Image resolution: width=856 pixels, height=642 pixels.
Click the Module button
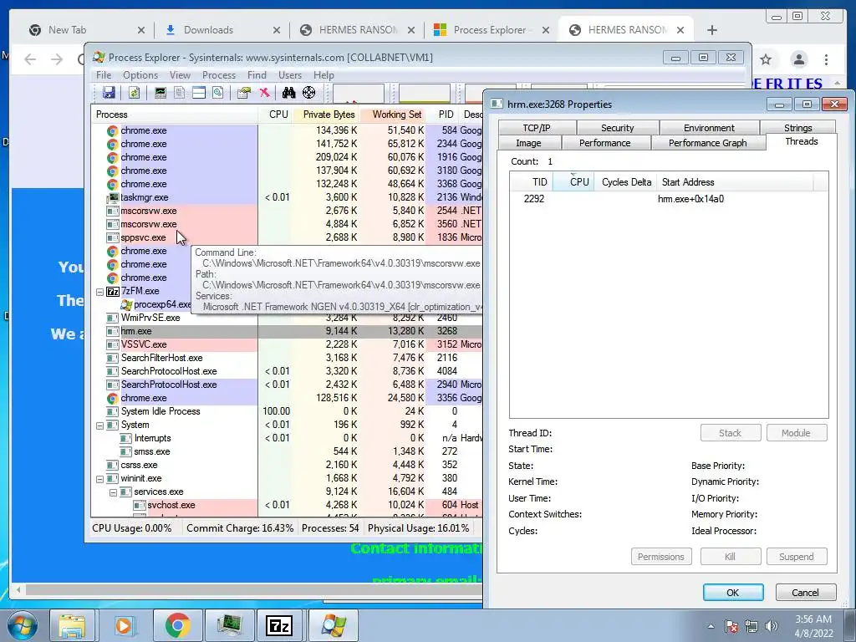point(796,433)
